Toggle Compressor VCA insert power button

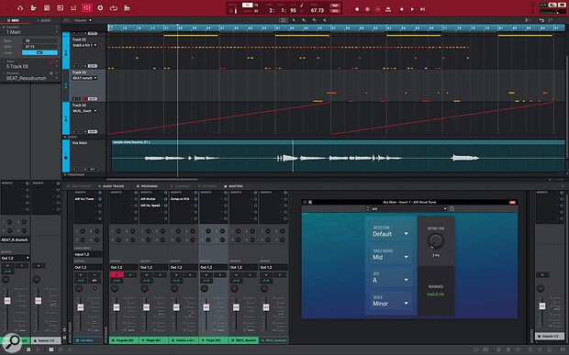[195, 199]
